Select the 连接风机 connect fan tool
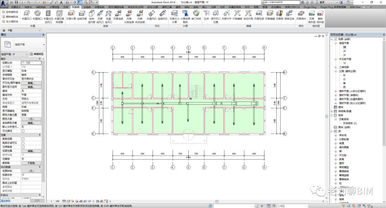 [163, 15]
